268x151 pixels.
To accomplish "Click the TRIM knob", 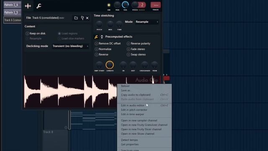I will click(x=155, y=65).
